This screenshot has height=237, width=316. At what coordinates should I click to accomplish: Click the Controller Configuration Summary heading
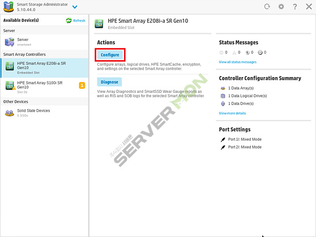(x=260, y=78)
